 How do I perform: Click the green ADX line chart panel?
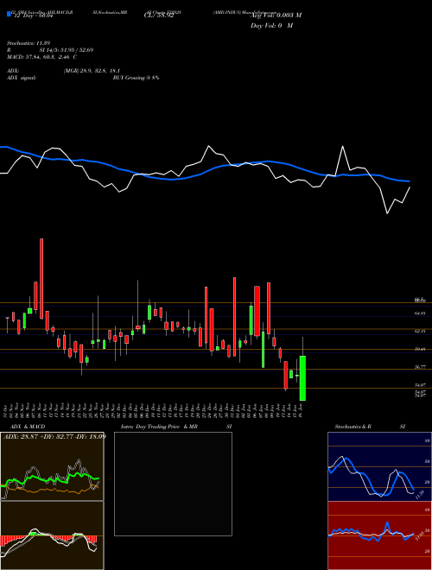(52, 466)
